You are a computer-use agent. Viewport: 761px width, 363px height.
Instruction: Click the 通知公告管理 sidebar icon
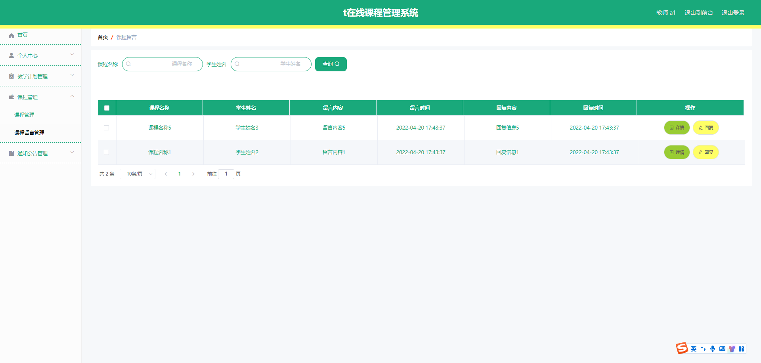[x=11, y=153]
